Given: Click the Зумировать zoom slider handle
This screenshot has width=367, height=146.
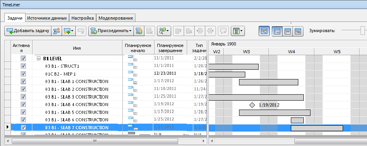Looking at the screenshot, I should [363, 31].
